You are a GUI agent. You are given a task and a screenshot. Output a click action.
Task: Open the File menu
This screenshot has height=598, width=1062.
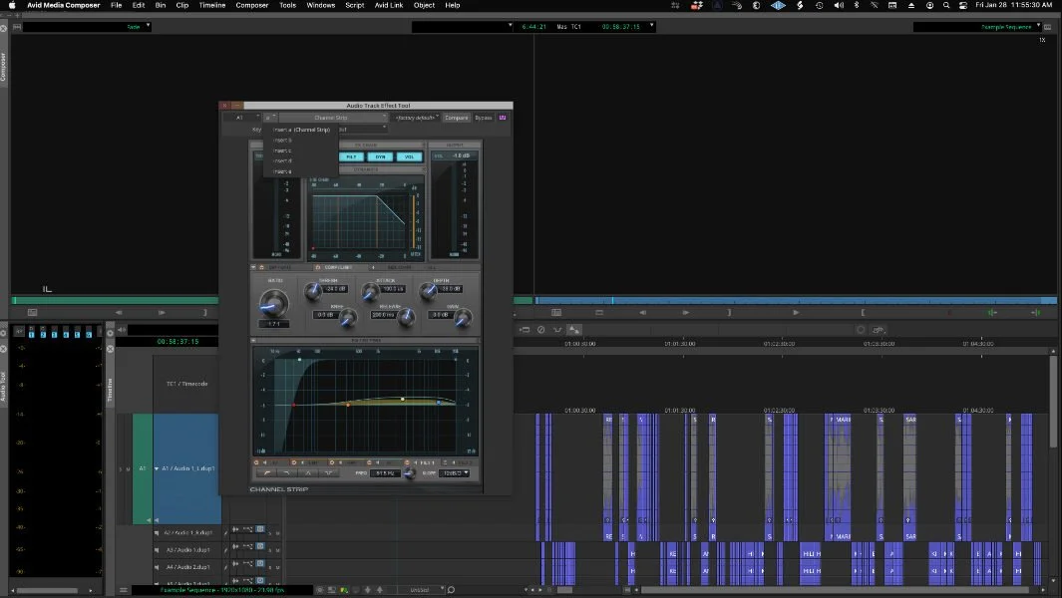pyautogui.click(x=116, y=5)
